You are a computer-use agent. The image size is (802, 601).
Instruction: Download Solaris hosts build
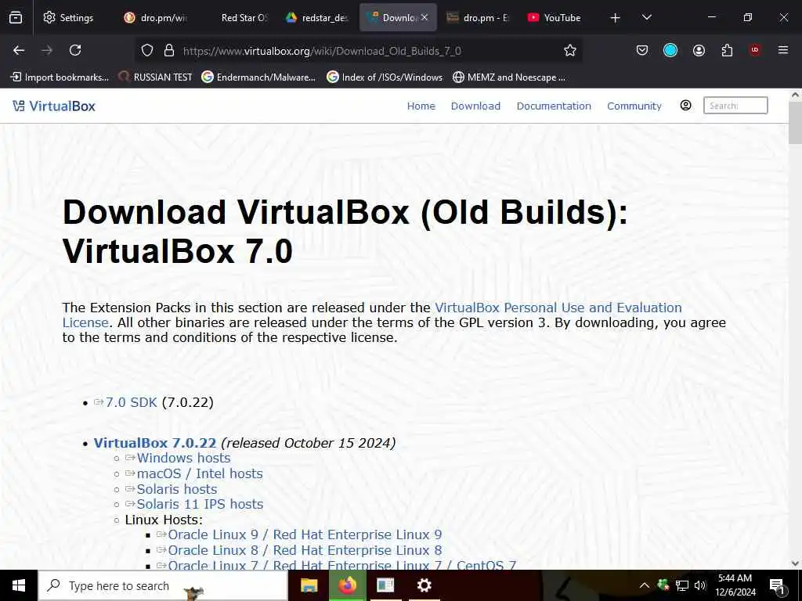click(x=177, y=489)
